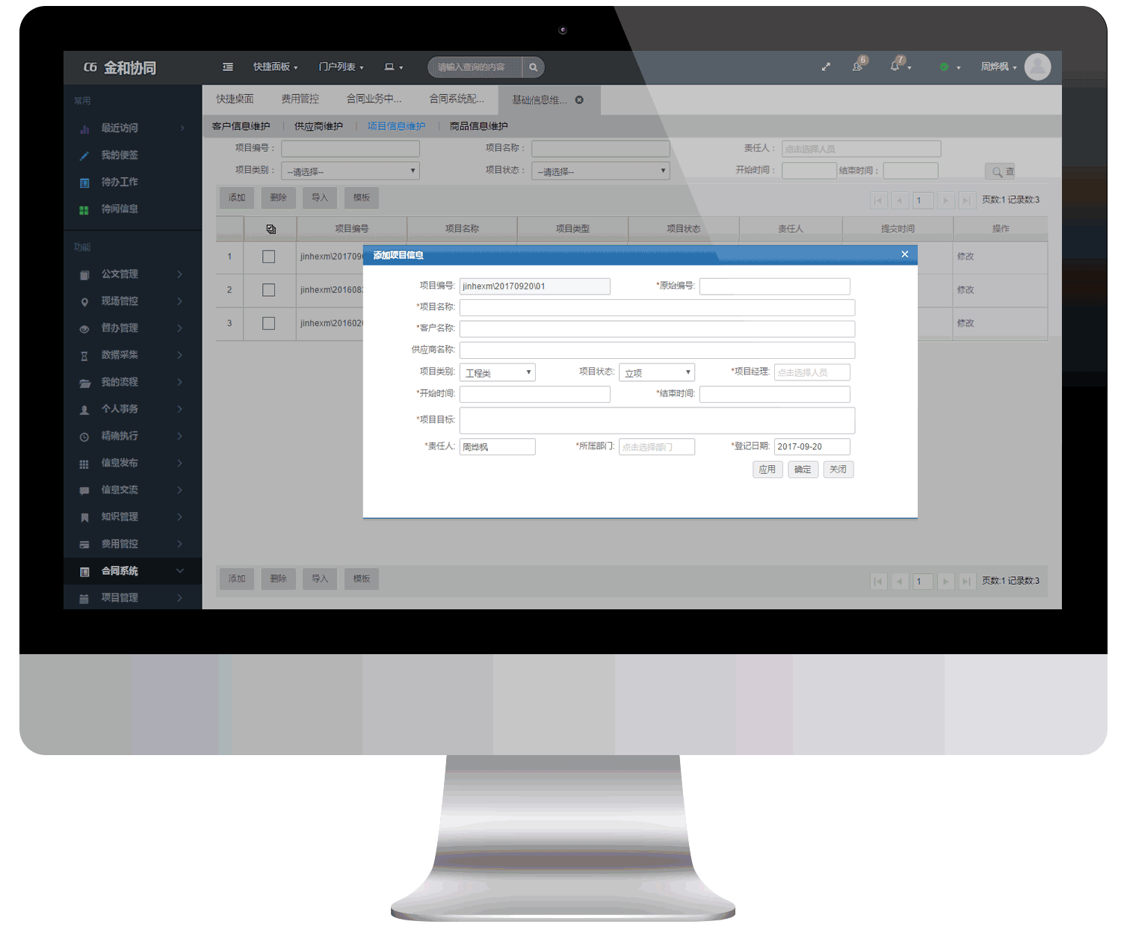Viewport: 1121px width, 942px height.
Task: Click the 数据采集 hourglass icon
Action: [84, 356]
